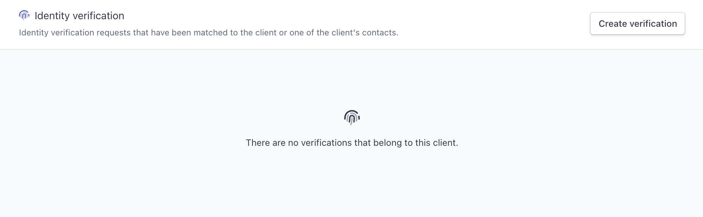Click the 'no verifications' empty state message
The width and height of the screenshot is (703, 217).
[x=352, y=143]
